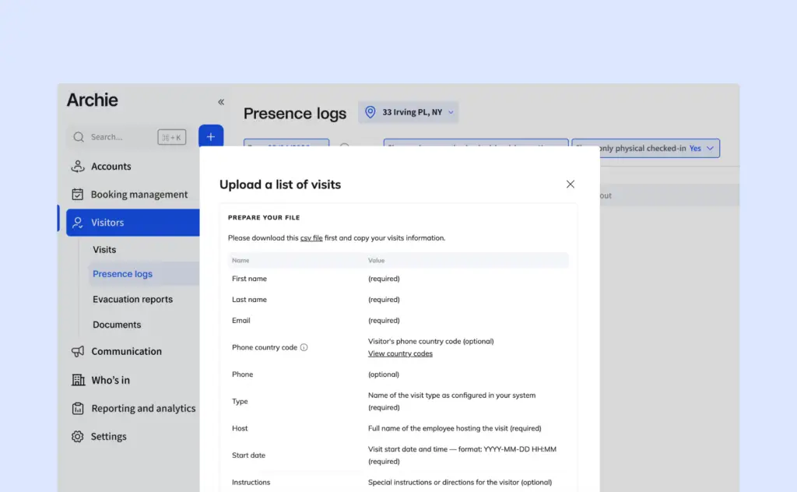Click the Email row label
Viewport: 797px width, 492px height.
click(x=241, y=321)
